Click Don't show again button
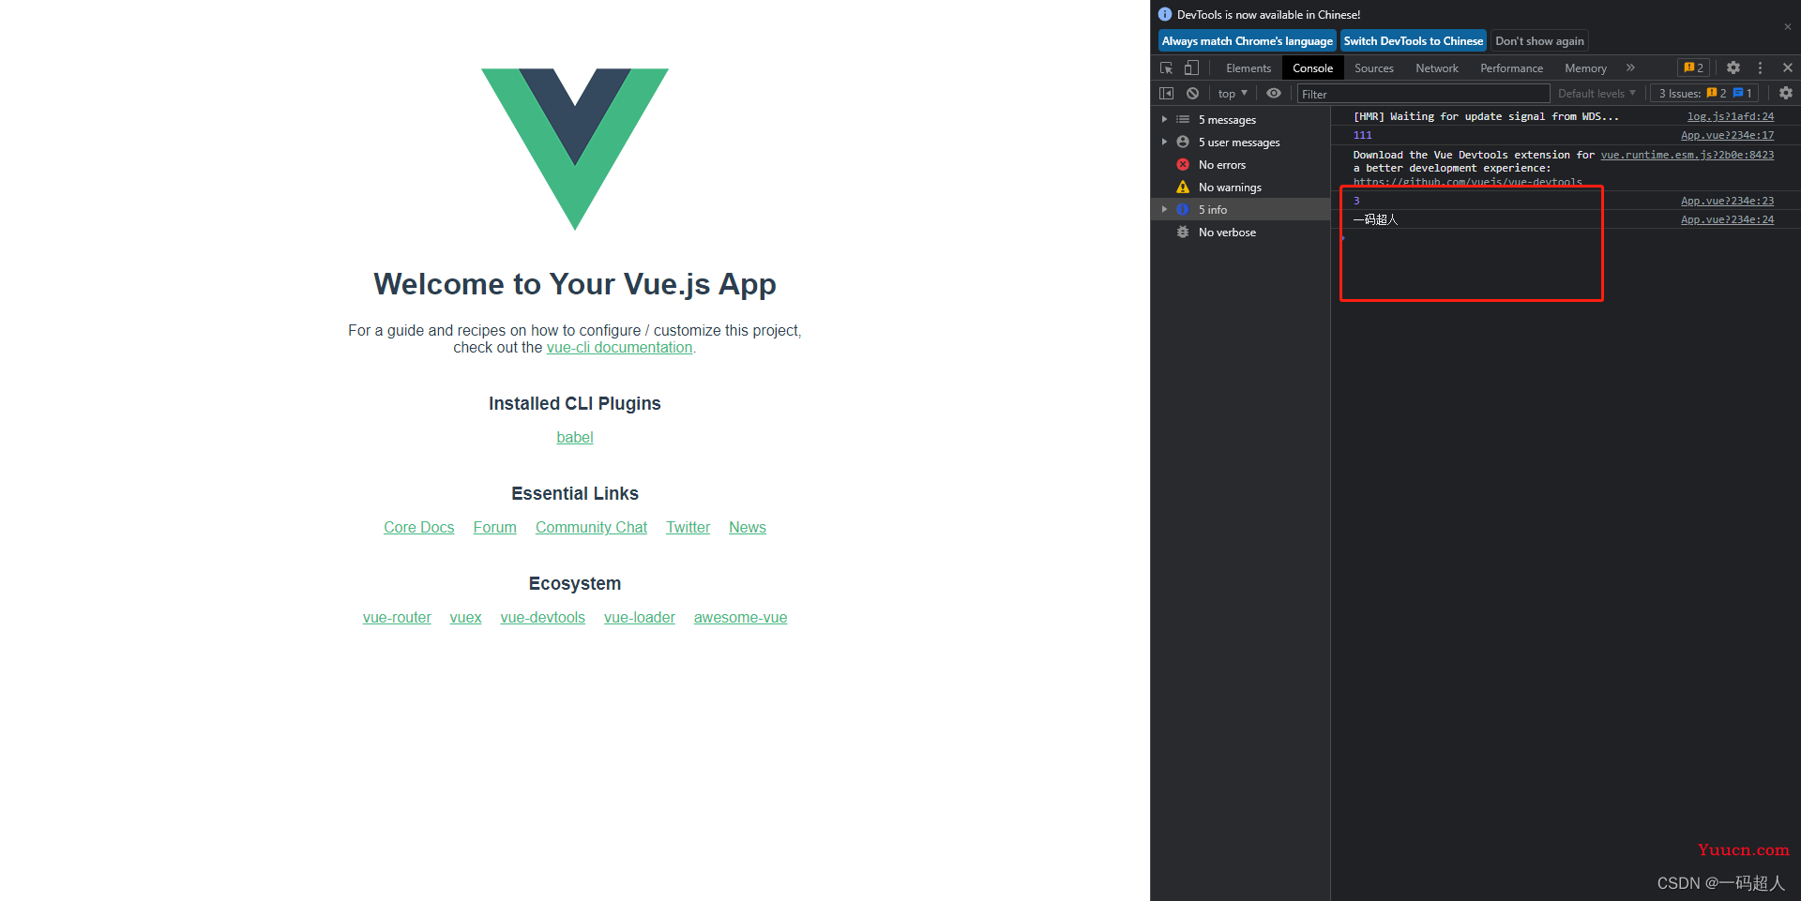 tap(1539, 40)
